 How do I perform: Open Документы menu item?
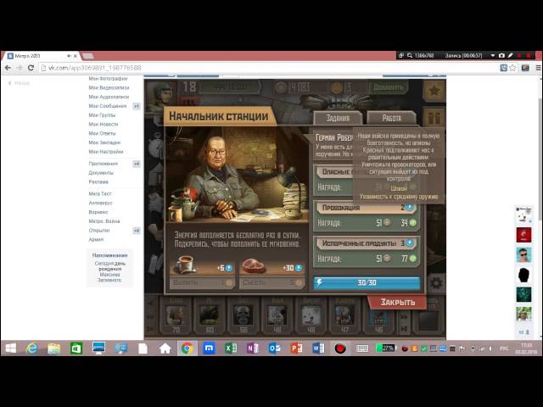point(101,173)
